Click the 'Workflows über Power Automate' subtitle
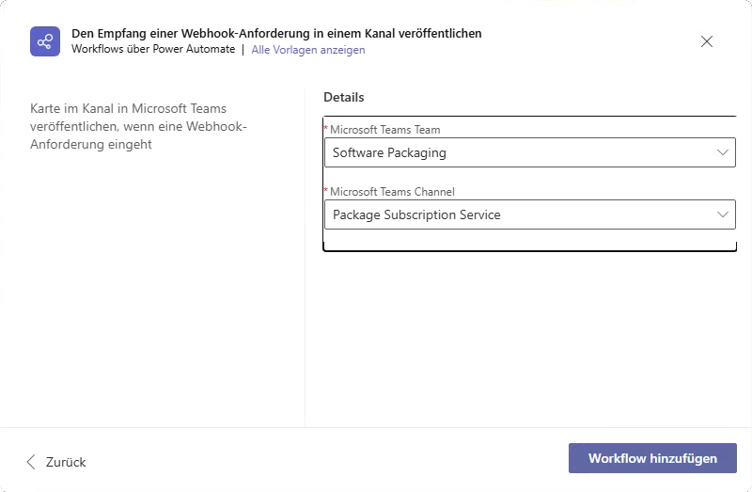 (x=153, y=50)
